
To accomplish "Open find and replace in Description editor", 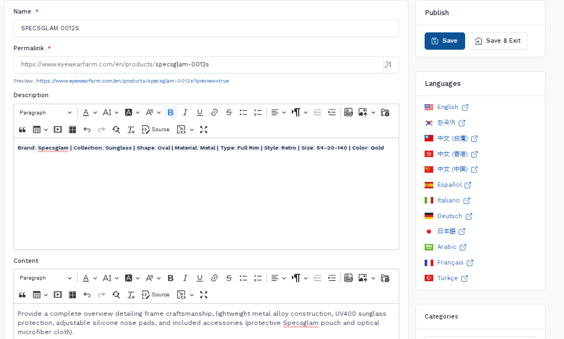I will [x=116, y=130].
